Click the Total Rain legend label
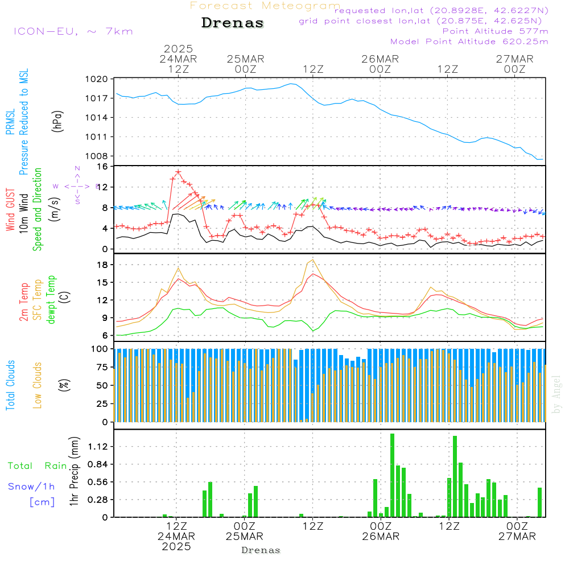Viewport: 569px width, 569px height. click(38, 465)
